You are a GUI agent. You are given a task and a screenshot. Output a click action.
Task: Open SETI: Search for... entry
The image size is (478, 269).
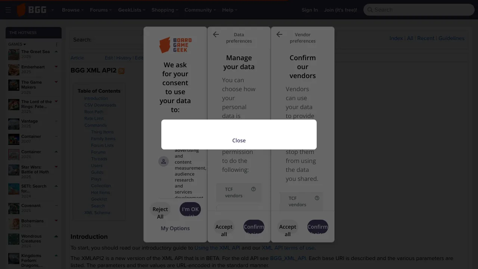pos(34,189)
